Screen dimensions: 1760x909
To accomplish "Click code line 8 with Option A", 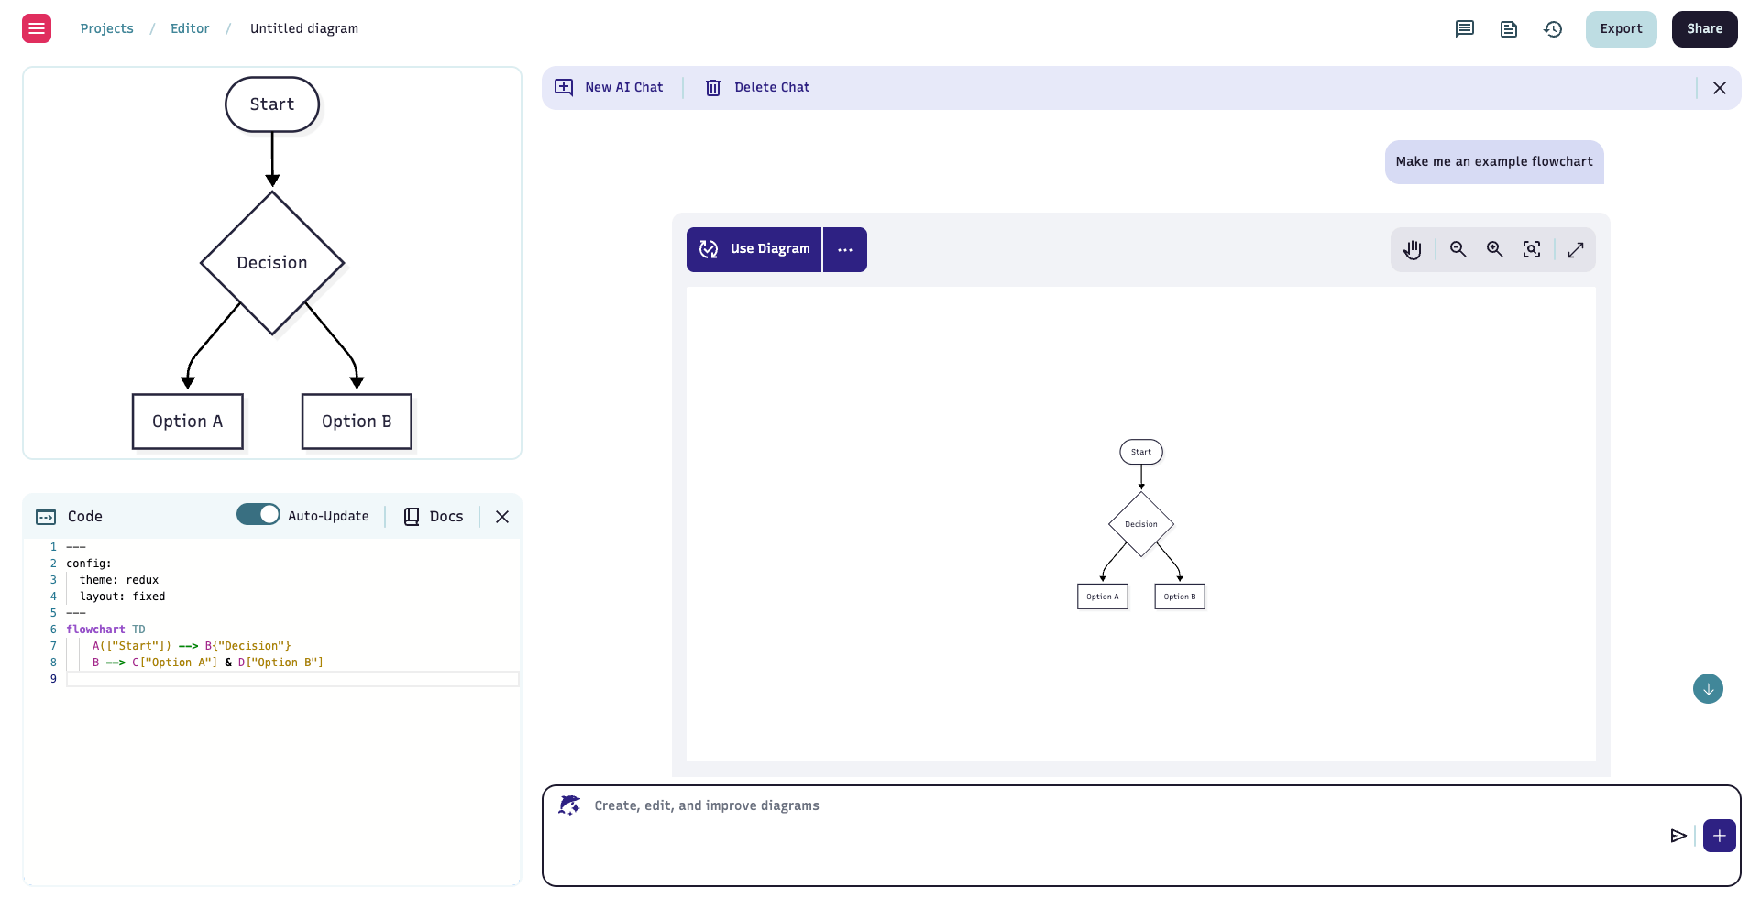I will pyautogui.click(x=208, y=663).
